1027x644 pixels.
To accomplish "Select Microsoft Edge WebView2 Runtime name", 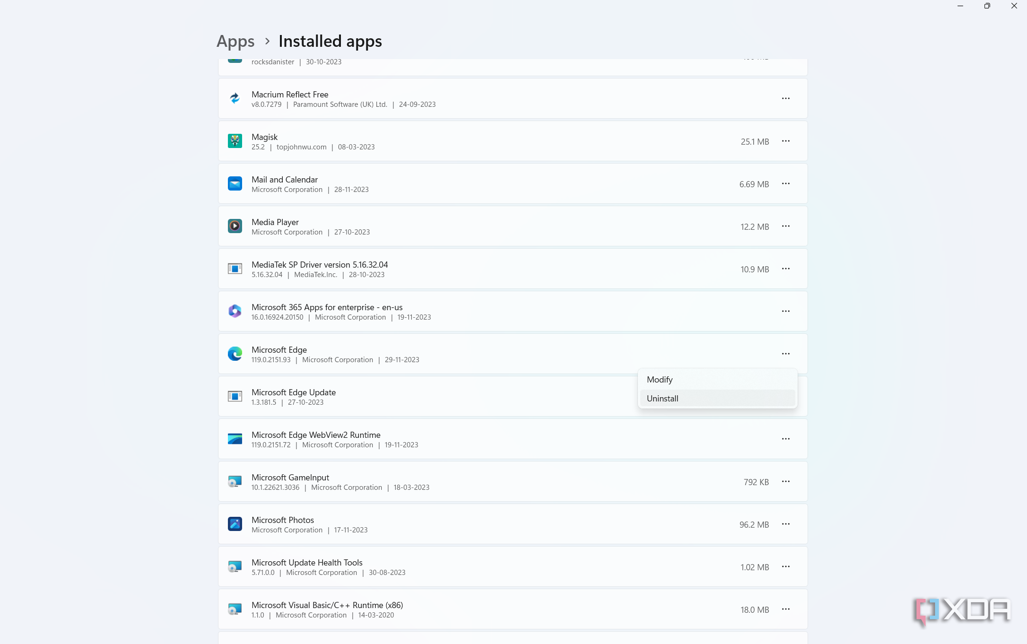I will (316, 435).
